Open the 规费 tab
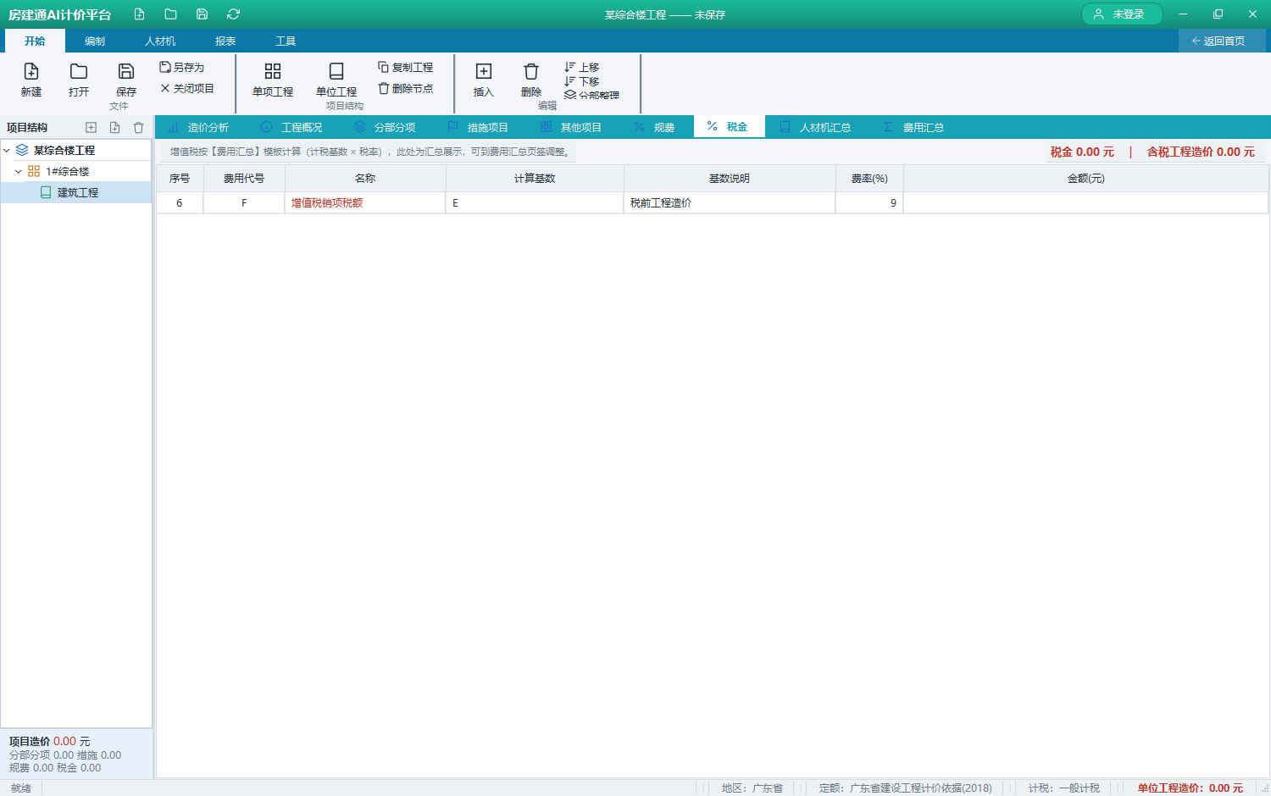Image resolution: width=1271 pixels, height=796 pixels. (655, 127)
